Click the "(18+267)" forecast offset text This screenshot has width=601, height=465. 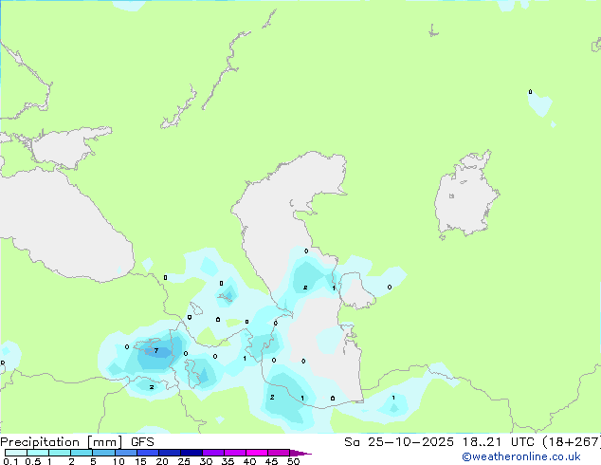(572, 442)
